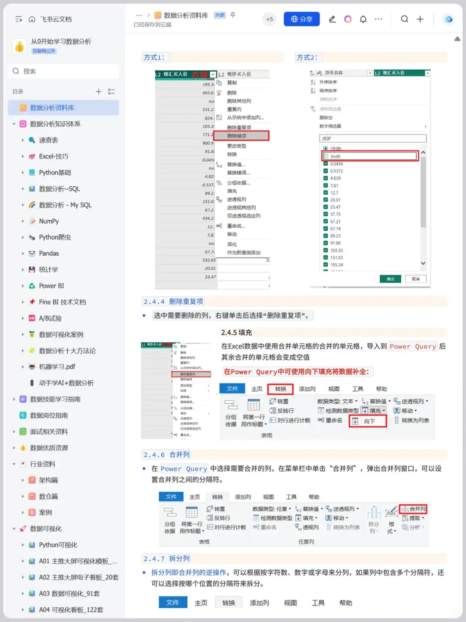Expand the Power BI node
Image resolution: width=466 pixels, height=622 pixels.
coord(23,286)
